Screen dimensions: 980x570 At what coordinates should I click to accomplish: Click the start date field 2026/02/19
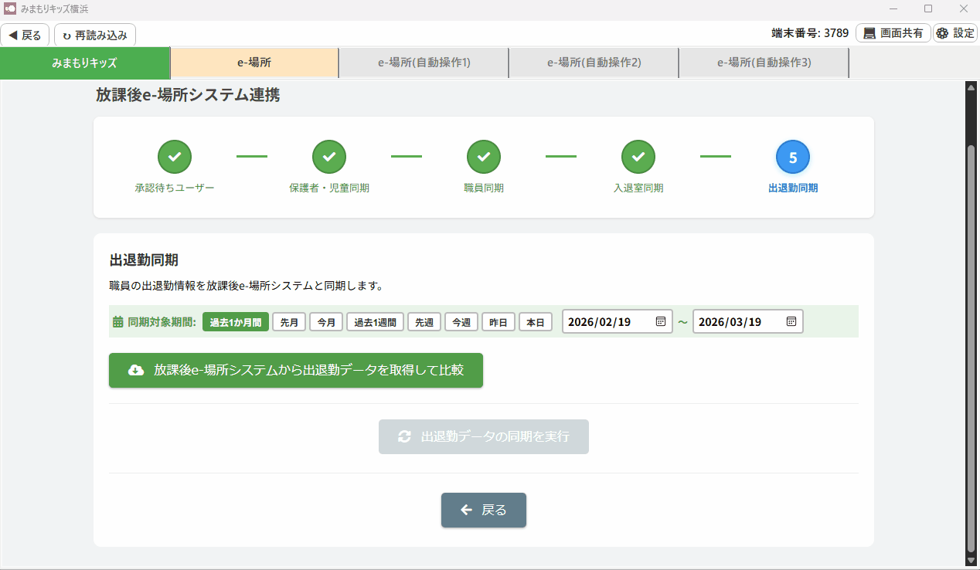[x=607, y=321]
